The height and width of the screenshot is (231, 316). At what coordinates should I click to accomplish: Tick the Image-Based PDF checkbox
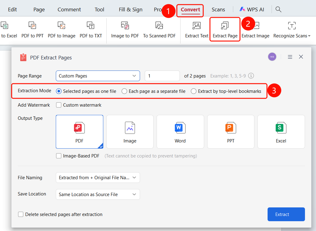[59, 156]
